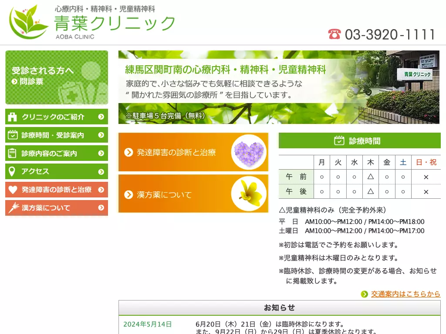This screenshot has width=446, height=334.
Task: Click the arrow circle on アクセス
Action: click(x=101, y=171)
